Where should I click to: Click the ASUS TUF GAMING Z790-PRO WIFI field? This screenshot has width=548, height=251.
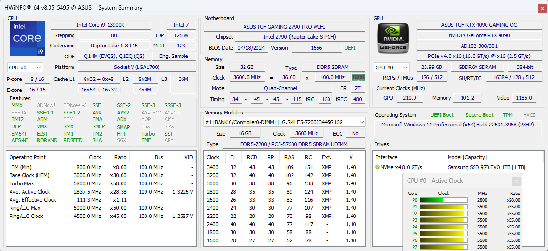pyautogui.click(x=284, y=27)
